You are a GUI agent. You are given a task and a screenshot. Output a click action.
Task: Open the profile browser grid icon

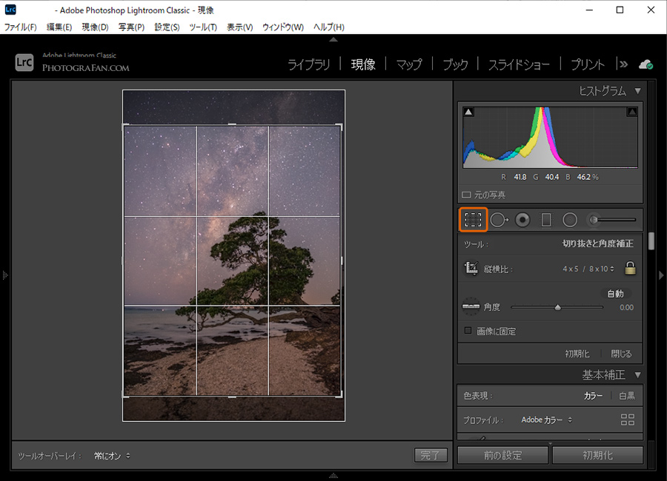(x=628, y=420)
